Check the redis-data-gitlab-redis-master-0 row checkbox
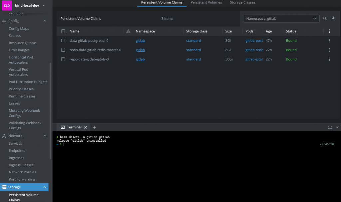 pyautogui.click(x=63, y=50)
